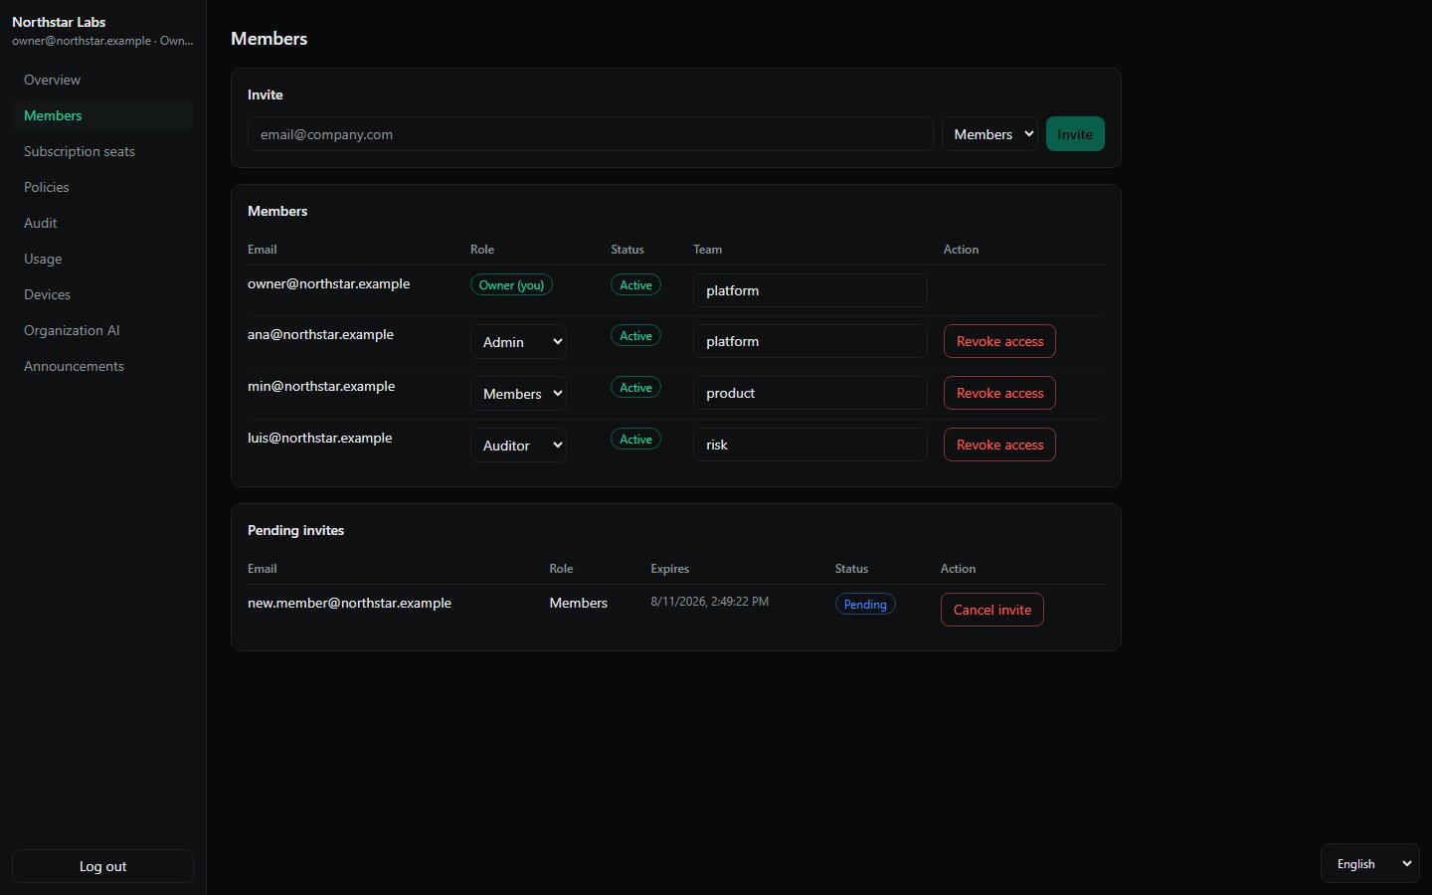The width and height of the screenshot is (1432, 895).
Task: Click Active status badge for owner
Action: pos(635,284)
